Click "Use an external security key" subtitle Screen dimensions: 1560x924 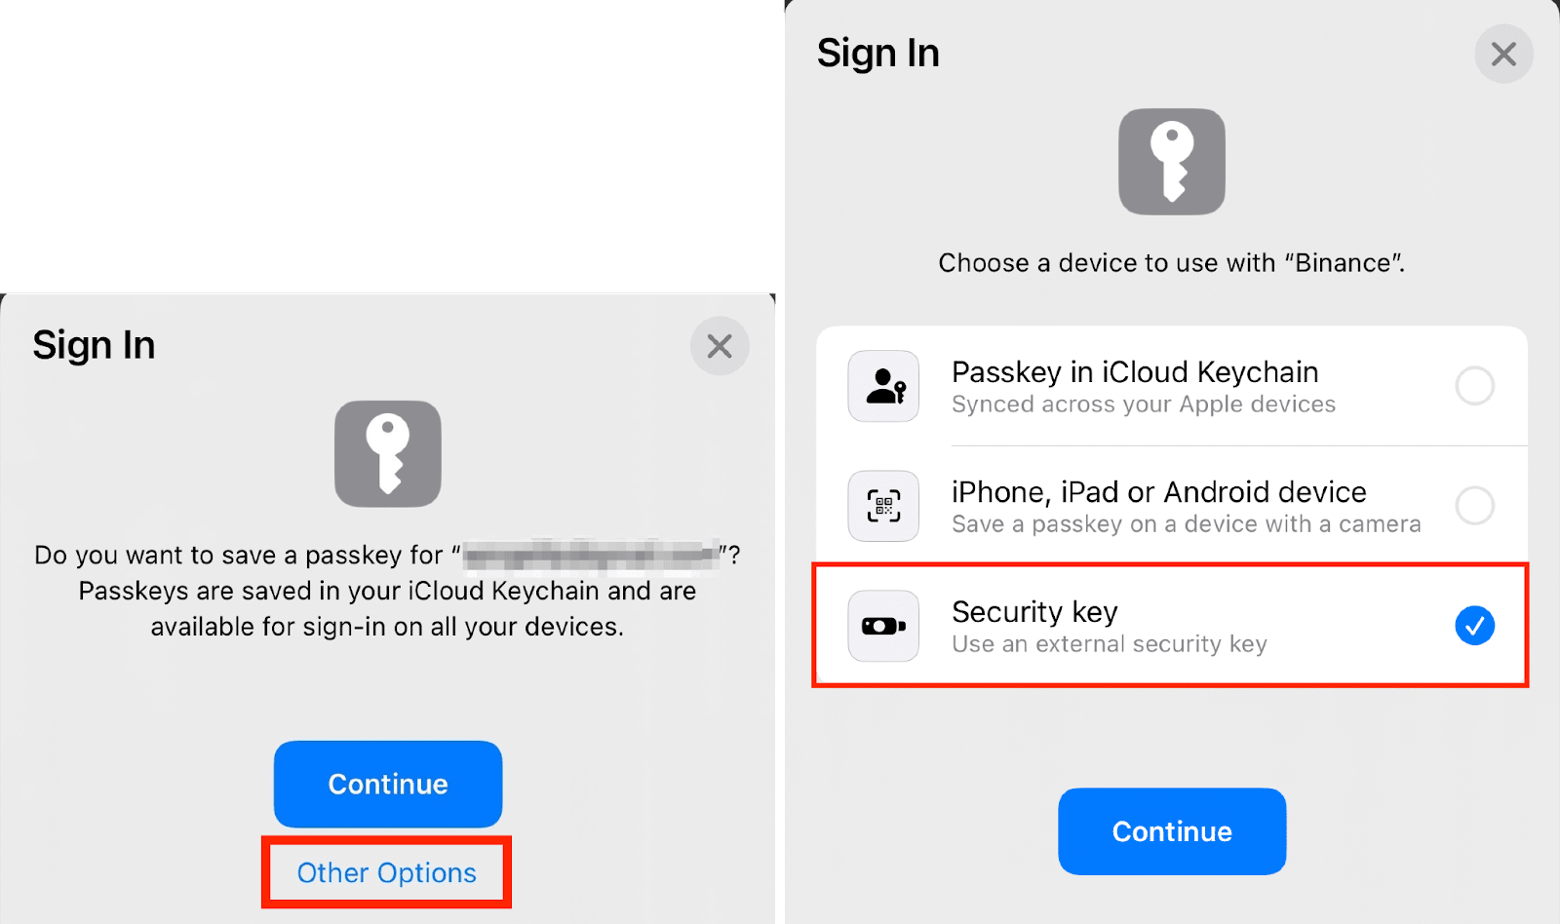click(x=1110, y=644)
